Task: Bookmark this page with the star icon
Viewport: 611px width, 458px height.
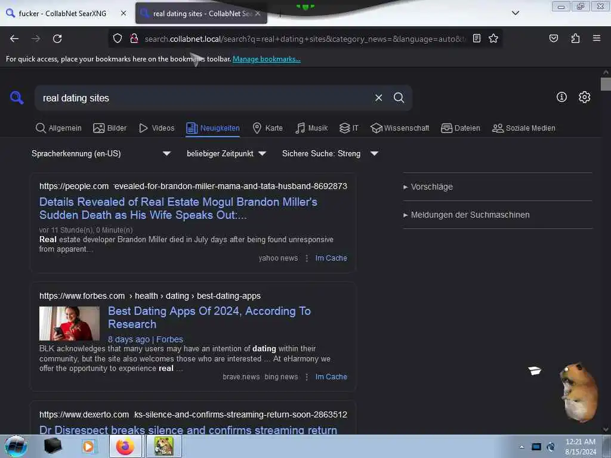Action: click(x=493, y=38)
